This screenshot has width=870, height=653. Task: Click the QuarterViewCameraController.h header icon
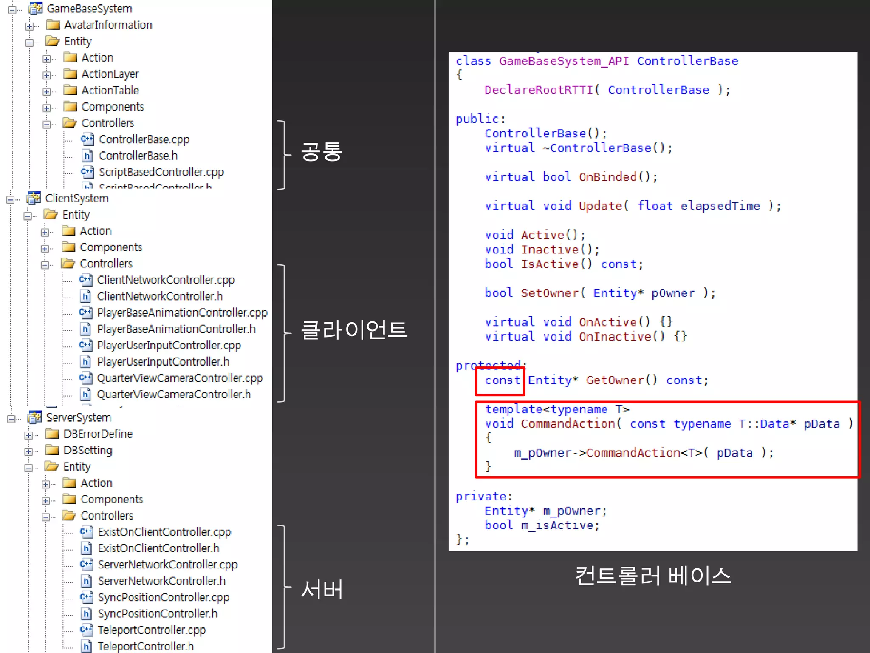point(85,394)
